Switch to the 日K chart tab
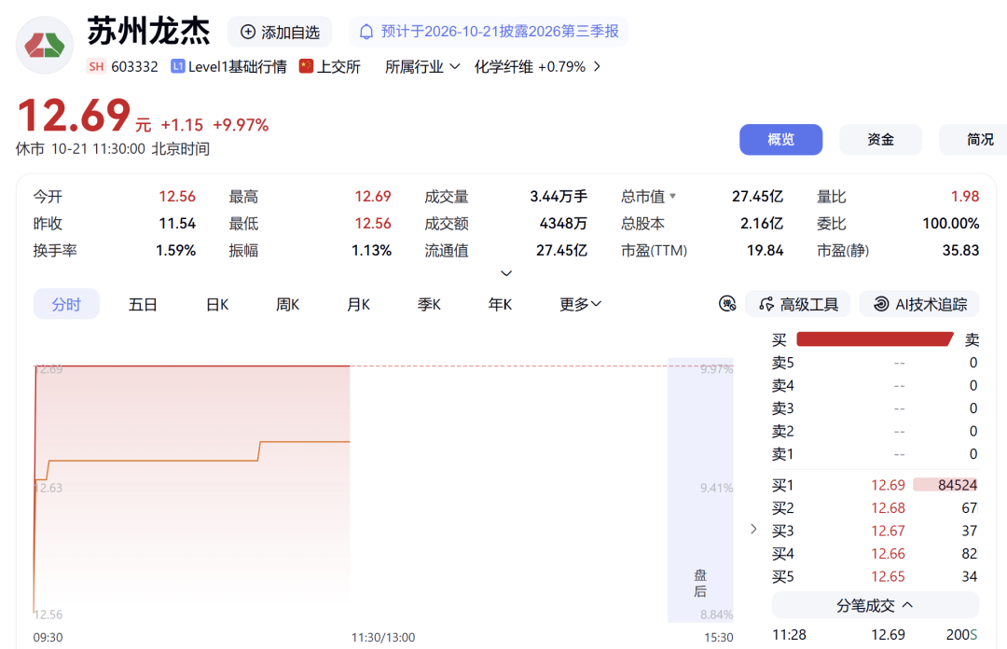The height and width of the screenshot is (649, 1007). pos(217,304)
